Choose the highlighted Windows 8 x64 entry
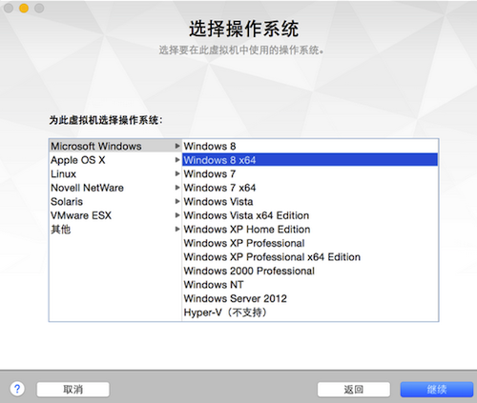 pos(310,160)
